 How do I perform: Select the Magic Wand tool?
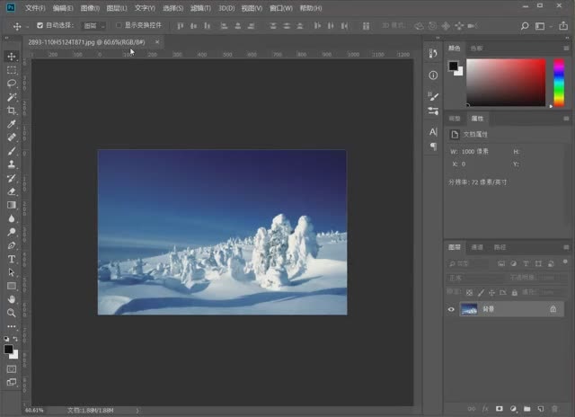click(12, 97)
